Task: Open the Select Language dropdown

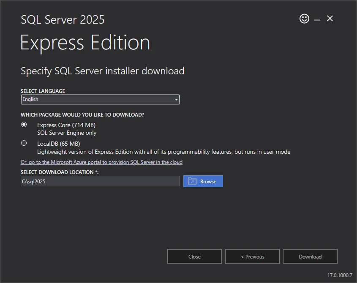Action: click(100, 100)
